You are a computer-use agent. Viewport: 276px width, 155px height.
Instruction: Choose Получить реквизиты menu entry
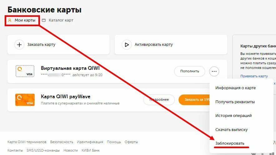(x=235, y=102)
